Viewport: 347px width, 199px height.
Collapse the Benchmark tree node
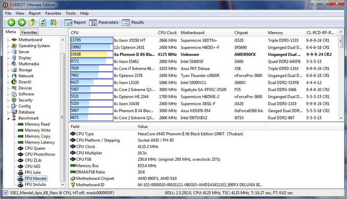coord(8,119)
